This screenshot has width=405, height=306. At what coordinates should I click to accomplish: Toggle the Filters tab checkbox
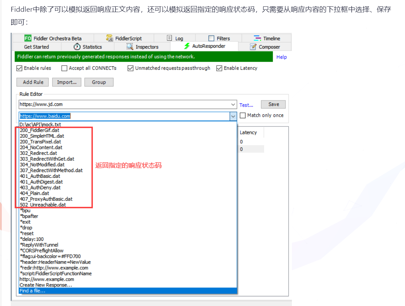click(x=211, y=38)
